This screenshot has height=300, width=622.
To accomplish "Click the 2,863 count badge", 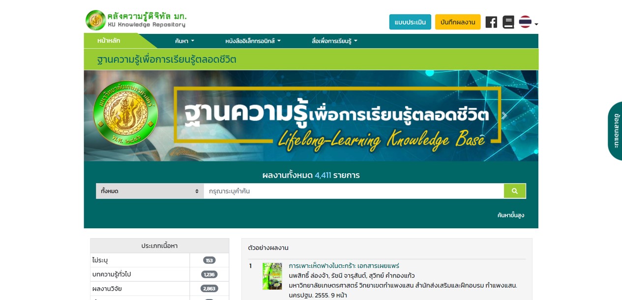I will [209, 289].
